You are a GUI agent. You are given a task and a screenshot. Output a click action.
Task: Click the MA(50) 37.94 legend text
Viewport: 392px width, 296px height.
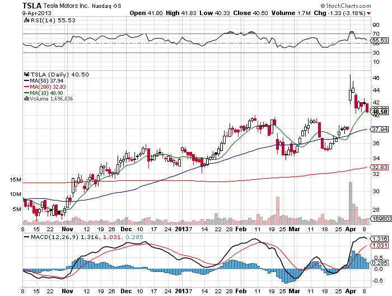tap(46, 81)
